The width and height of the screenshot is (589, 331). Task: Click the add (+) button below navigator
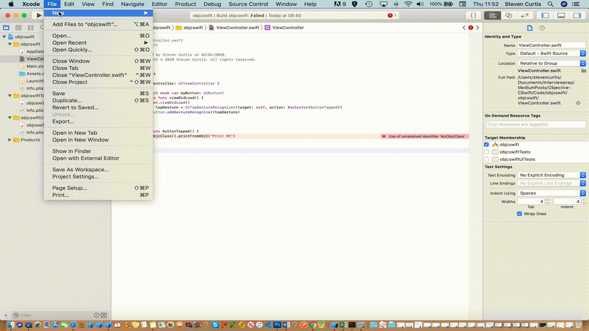point(6,315)
